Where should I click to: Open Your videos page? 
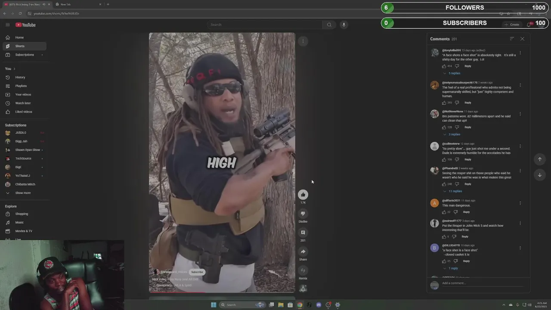(25, 95)
